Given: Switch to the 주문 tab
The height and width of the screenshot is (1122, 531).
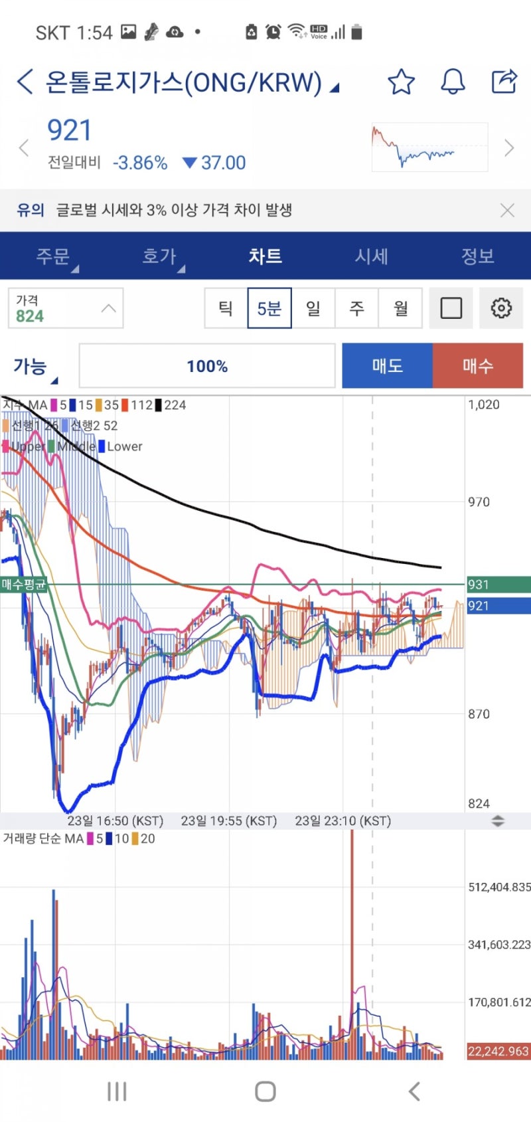Looking at the screenshot, I should click(53, 256).
